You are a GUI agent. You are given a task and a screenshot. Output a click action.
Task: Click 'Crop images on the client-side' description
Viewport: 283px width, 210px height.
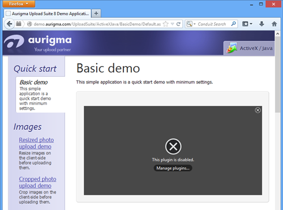tap(37, 197)
